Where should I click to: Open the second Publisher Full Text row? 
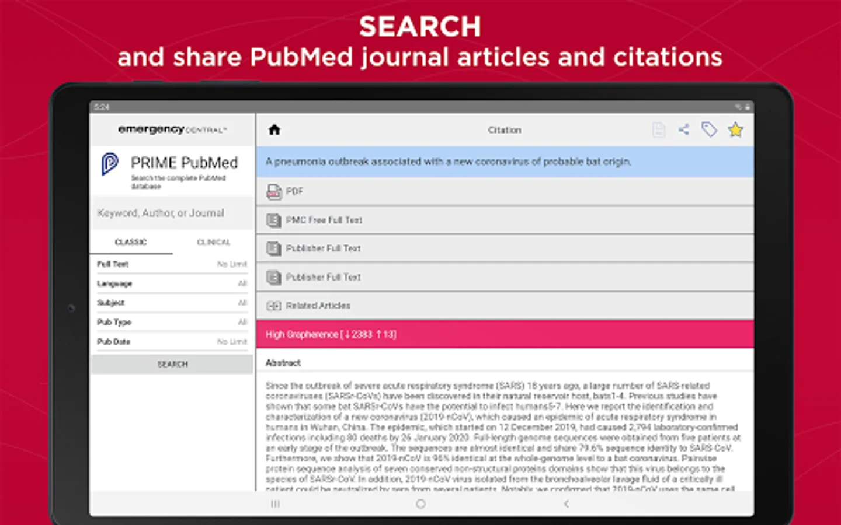(505, 277)
